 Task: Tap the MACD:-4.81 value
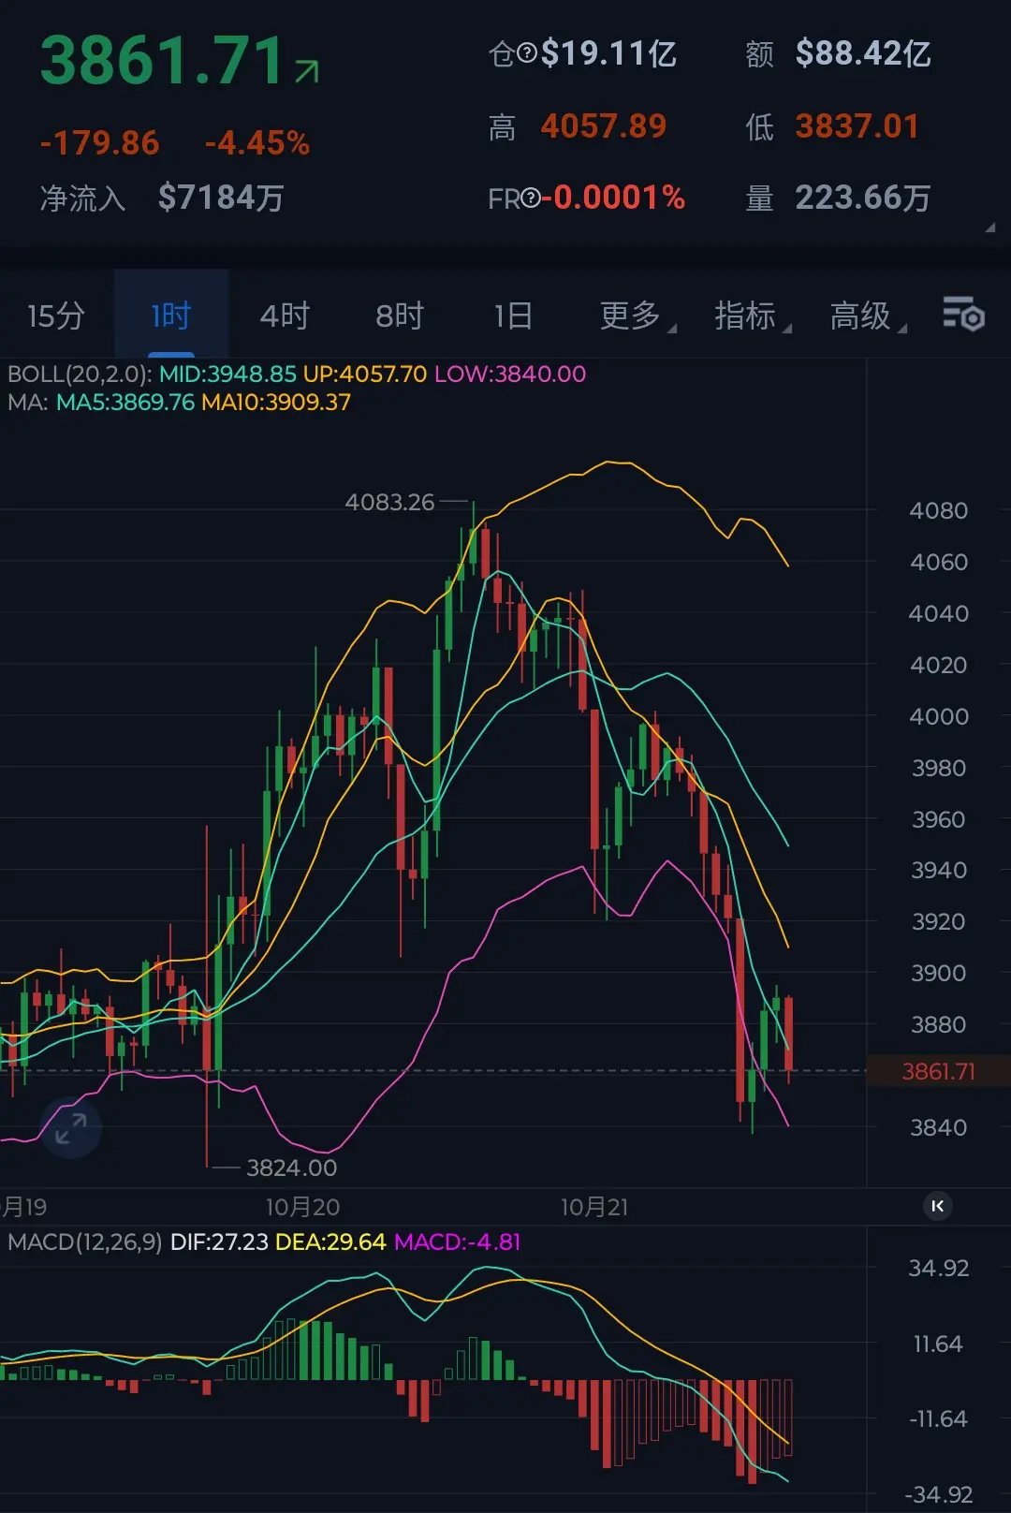click(457, 1242)
